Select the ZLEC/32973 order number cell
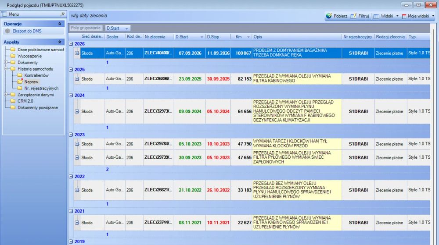This screenshot has height=245, width=439. 158,111
